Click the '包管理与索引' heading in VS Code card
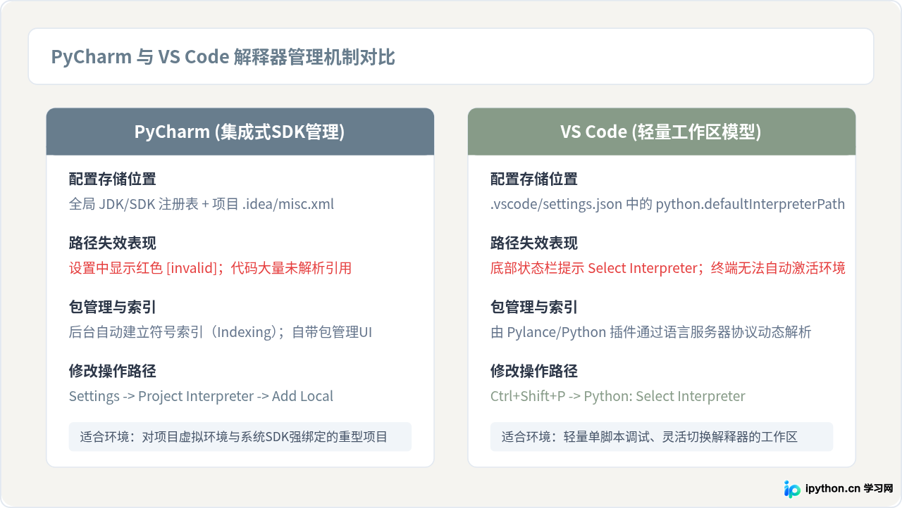This screenshot has height=508, width=902. 534,307
